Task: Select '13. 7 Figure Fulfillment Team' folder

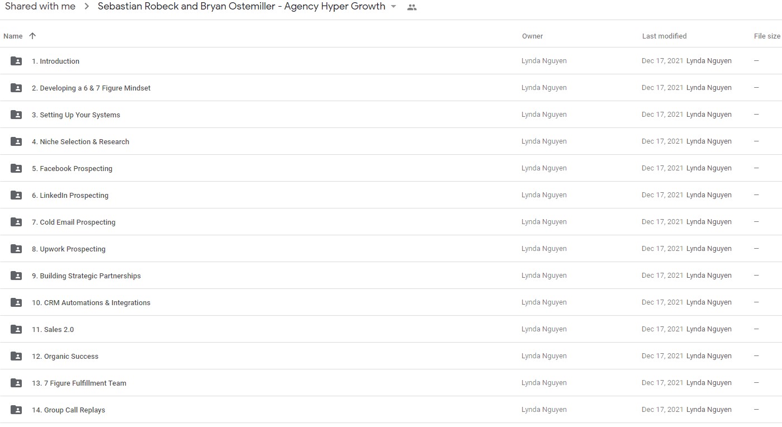Action: (79, 383)
